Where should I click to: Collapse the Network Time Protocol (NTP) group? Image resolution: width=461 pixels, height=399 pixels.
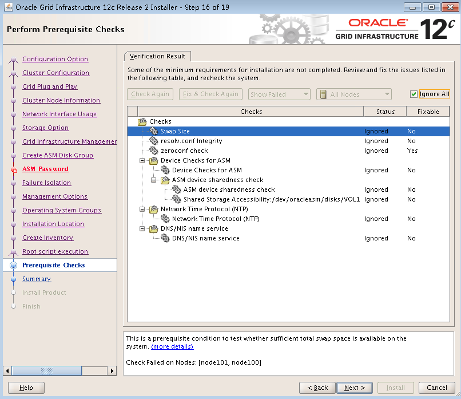pyautogui.click(x=142, y=209)
